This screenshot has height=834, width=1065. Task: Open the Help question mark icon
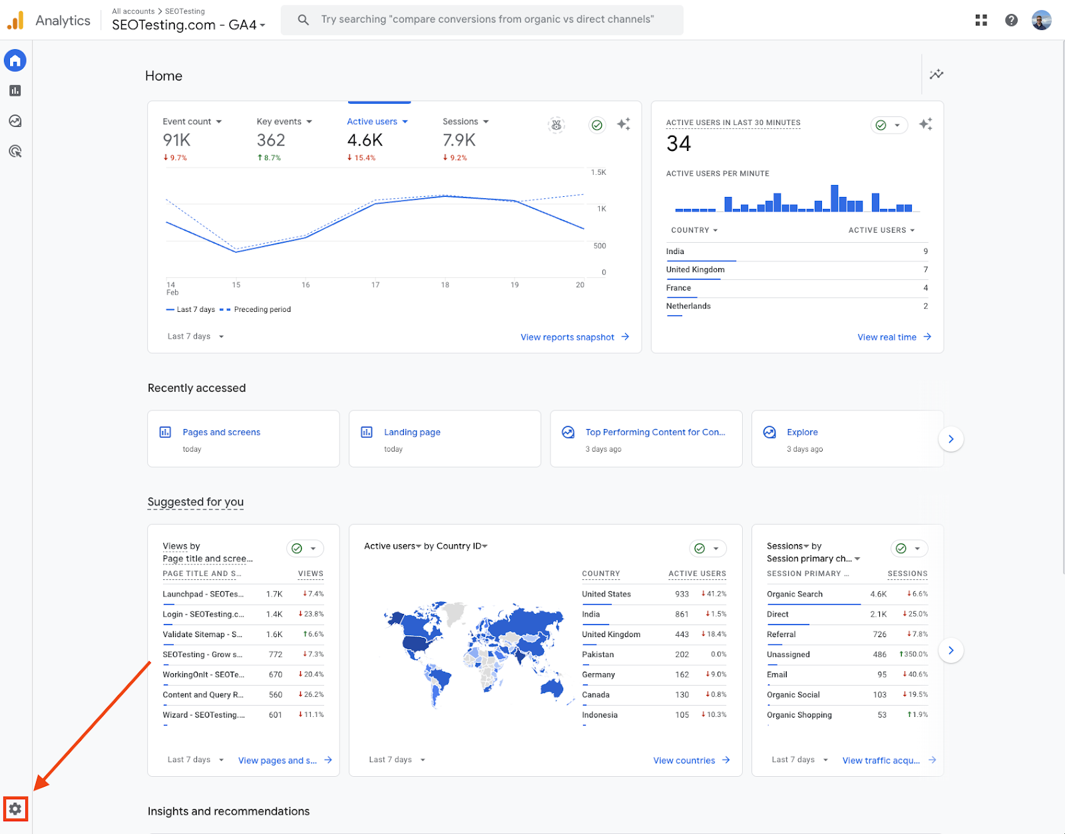[1011, 20]
